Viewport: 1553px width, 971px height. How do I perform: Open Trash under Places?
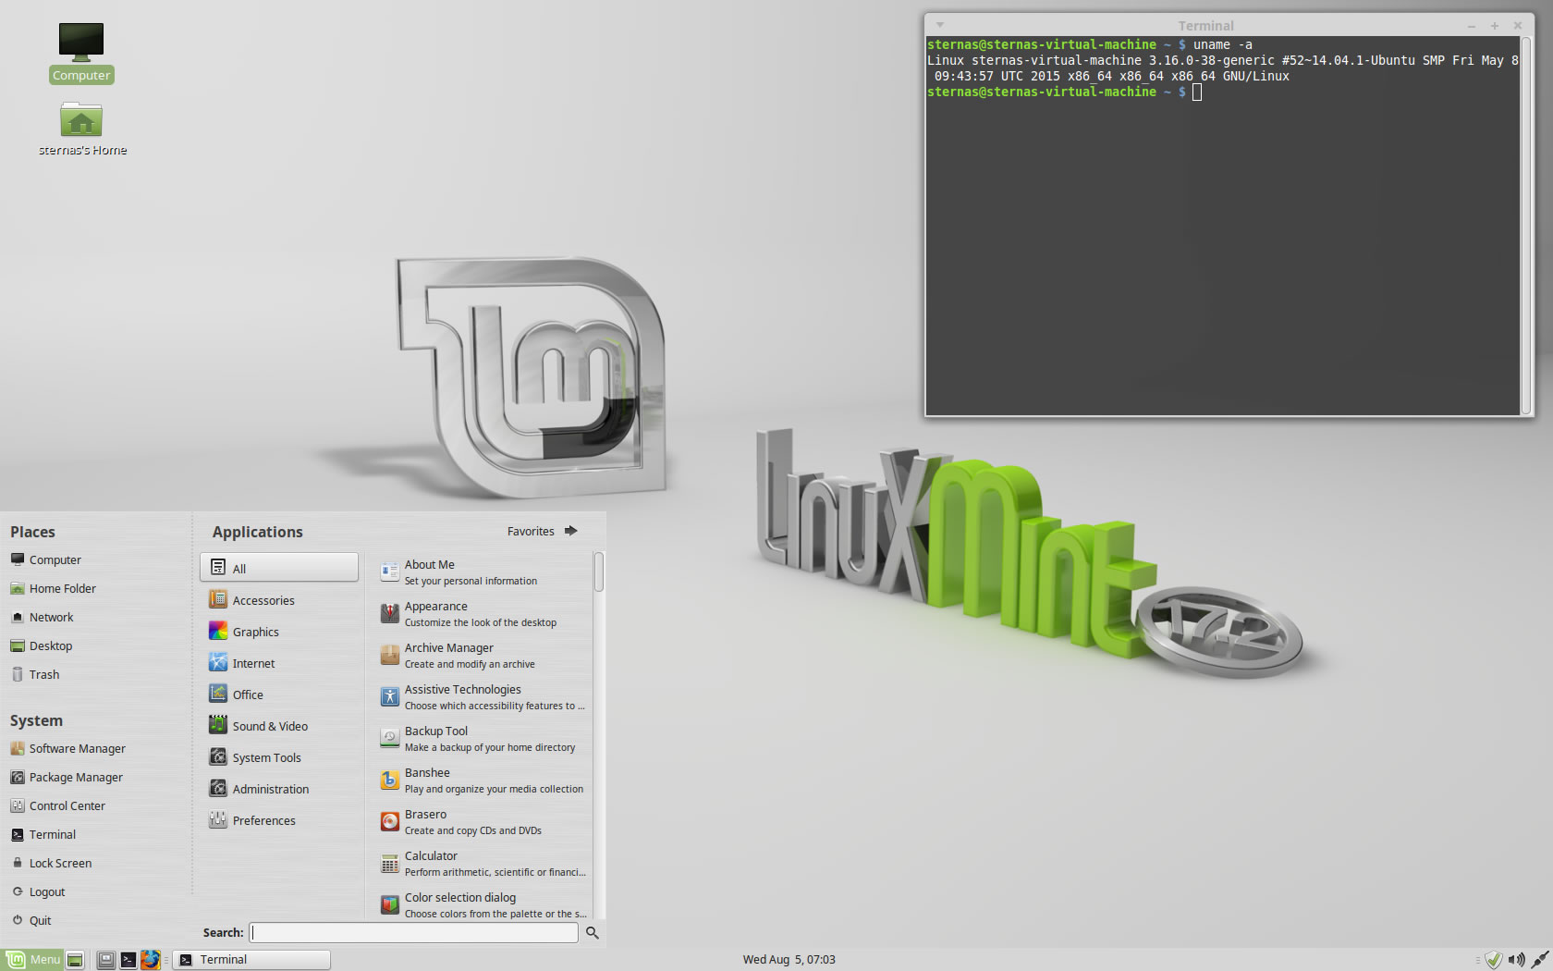click(x=34, y=674)
